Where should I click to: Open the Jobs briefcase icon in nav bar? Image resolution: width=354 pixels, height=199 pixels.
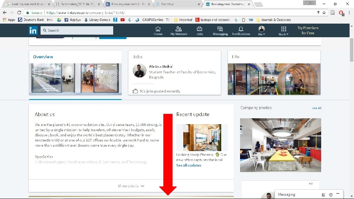pos(199,31)
